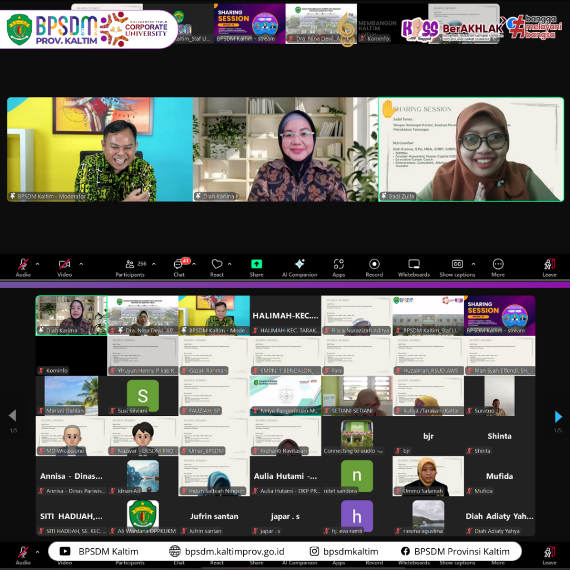
Task: Select the riesma agustina tile
Action: coord(428,516)
